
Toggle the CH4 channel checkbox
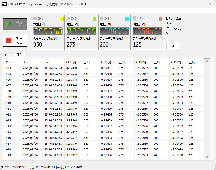[x=135, y=18]
